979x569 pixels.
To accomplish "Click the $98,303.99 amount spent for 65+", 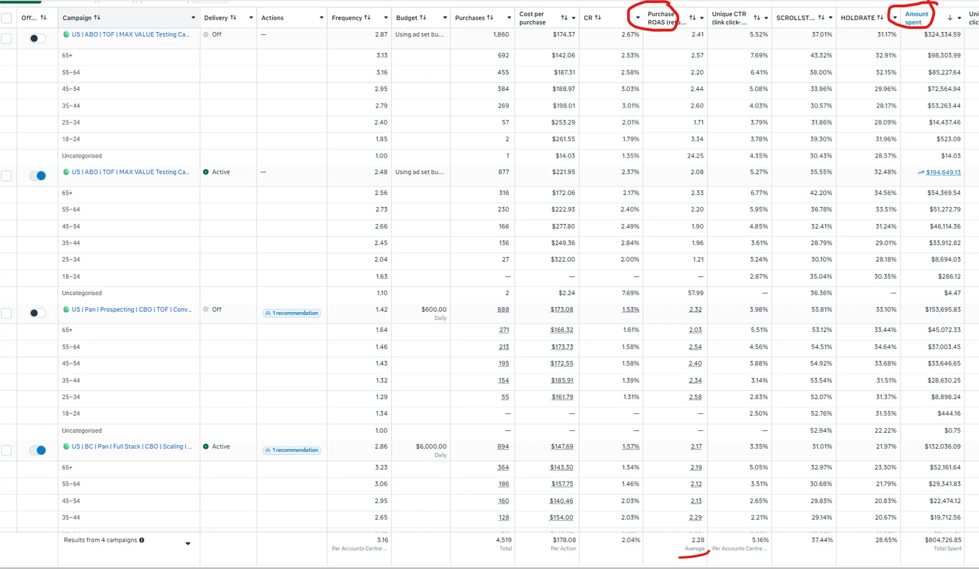I will coord(944,55).
